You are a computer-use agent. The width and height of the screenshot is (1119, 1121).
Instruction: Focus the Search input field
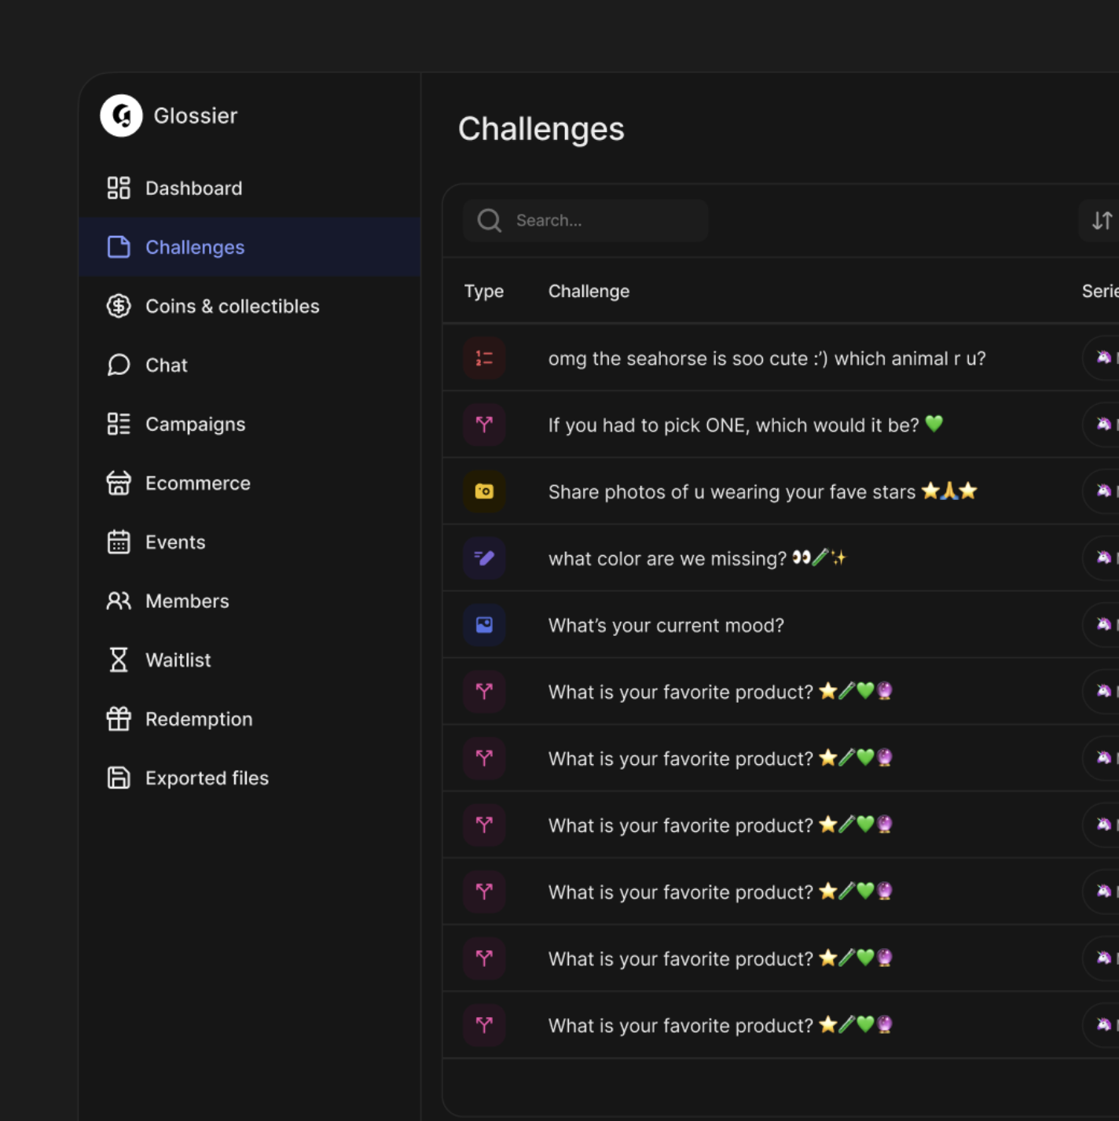[585, 221]
